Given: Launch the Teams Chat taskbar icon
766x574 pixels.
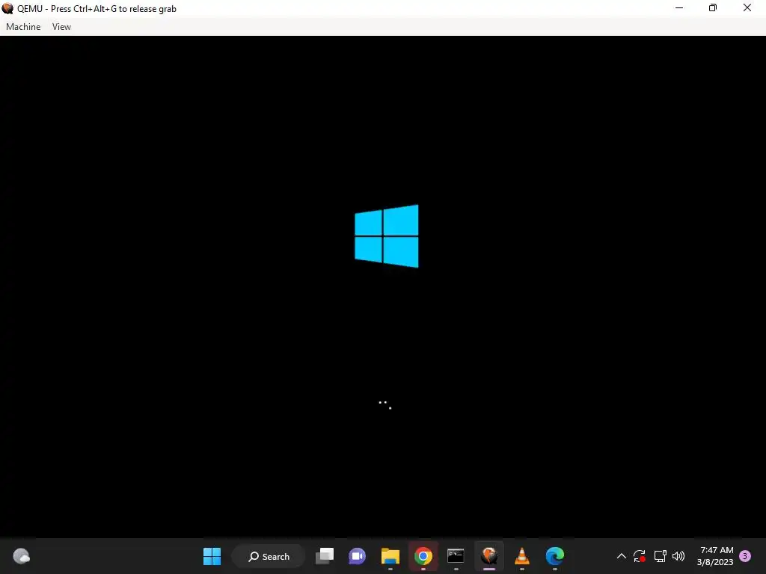Looking at the screenshot, I should click(x=357, y=556).
